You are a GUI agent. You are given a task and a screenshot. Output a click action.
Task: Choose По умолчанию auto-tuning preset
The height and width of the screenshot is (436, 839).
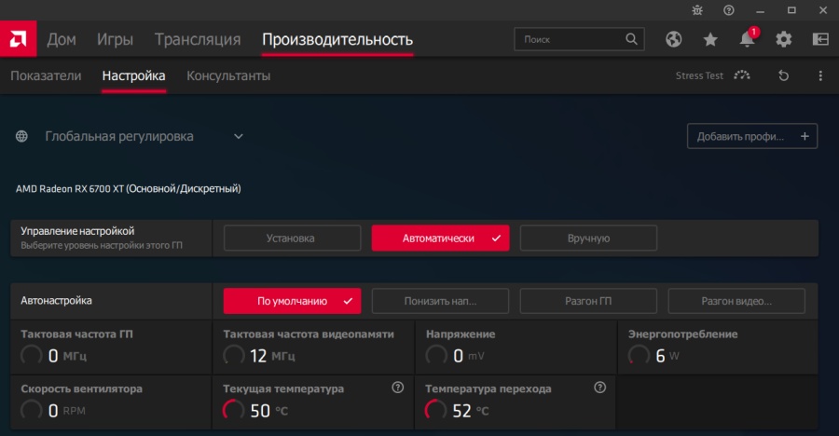pyautogui.click(x=292, y=301)
